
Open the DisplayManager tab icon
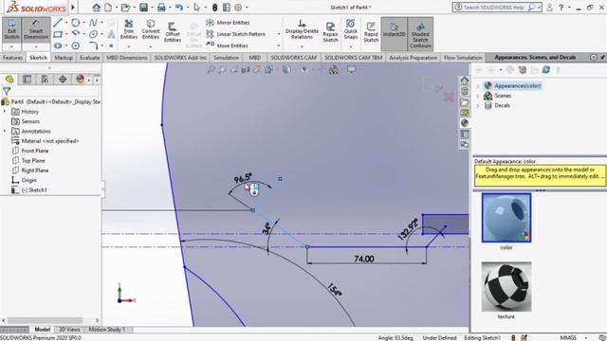pos(80,80)
